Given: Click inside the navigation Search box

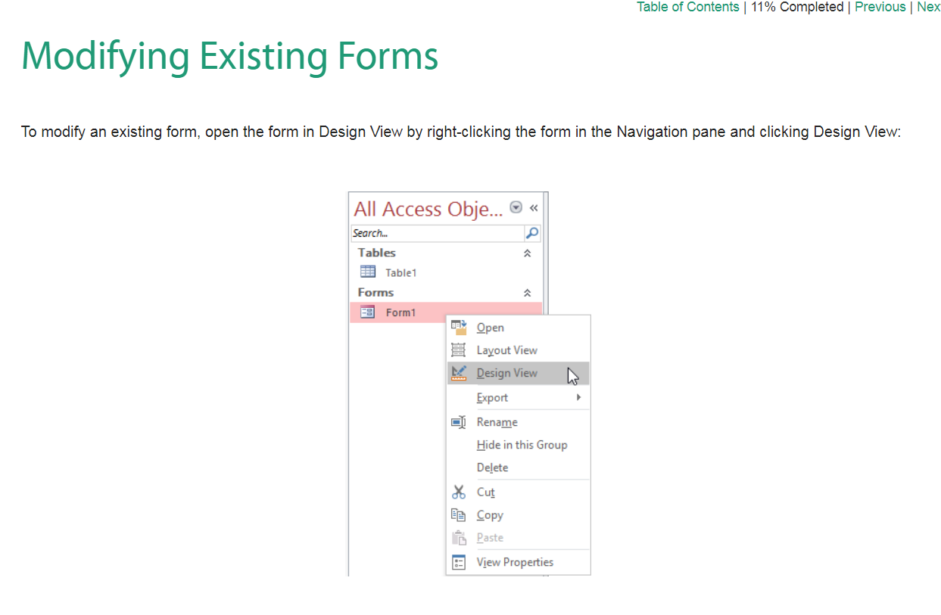Looking at the screenshot, I should (x=437, y=233).
